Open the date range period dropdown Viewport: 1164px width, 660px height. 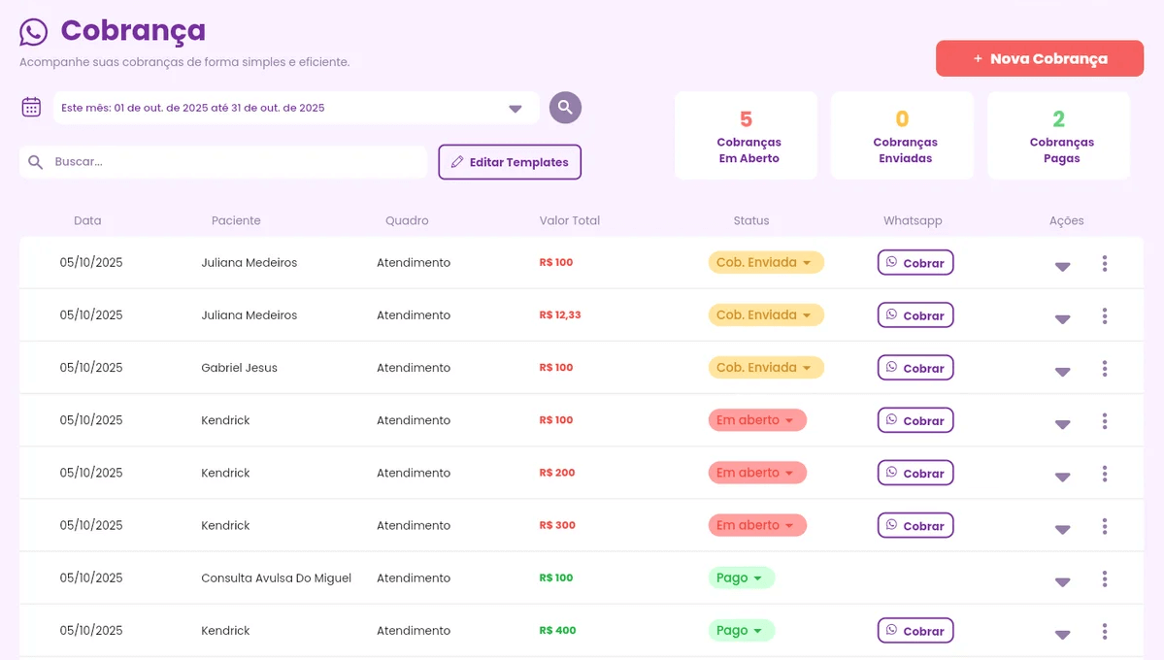click(515, 109)
